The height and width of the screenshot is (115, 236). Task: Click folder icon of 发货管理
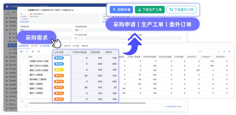pyautogui.click(x=7, y=26)
